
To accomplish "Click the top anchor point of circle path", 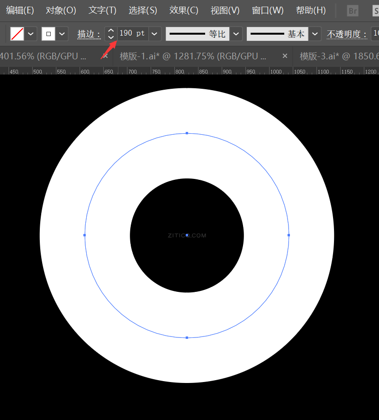I will (187, 133).
